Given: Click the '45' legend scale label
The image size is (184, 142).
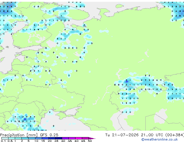Looking at the screenshot, I should point(83,141).
